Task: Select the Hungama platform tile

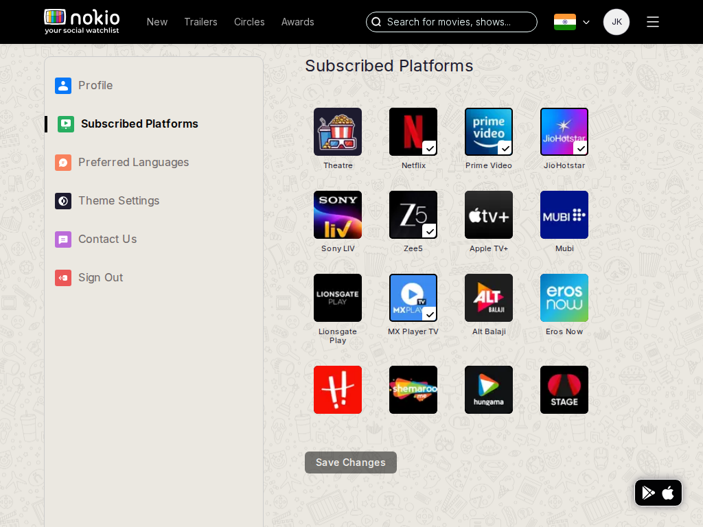Action: (x=489, y=390)
